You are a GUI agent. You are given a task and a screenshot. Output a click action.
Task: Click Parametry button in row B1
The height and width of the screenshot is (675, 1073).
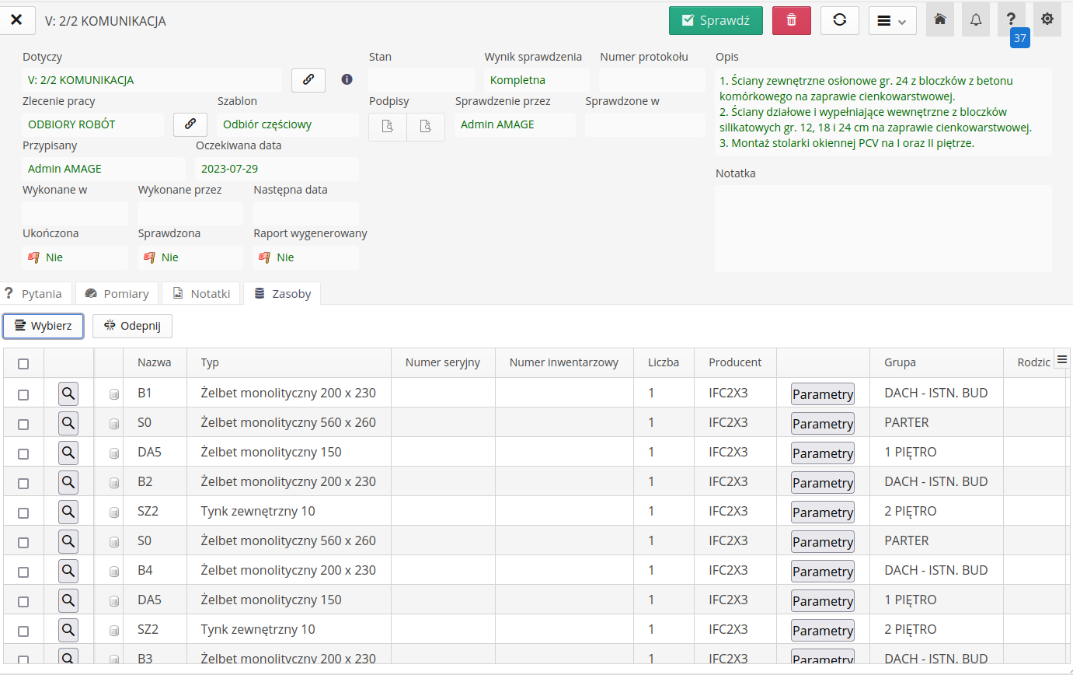(822, 394)
